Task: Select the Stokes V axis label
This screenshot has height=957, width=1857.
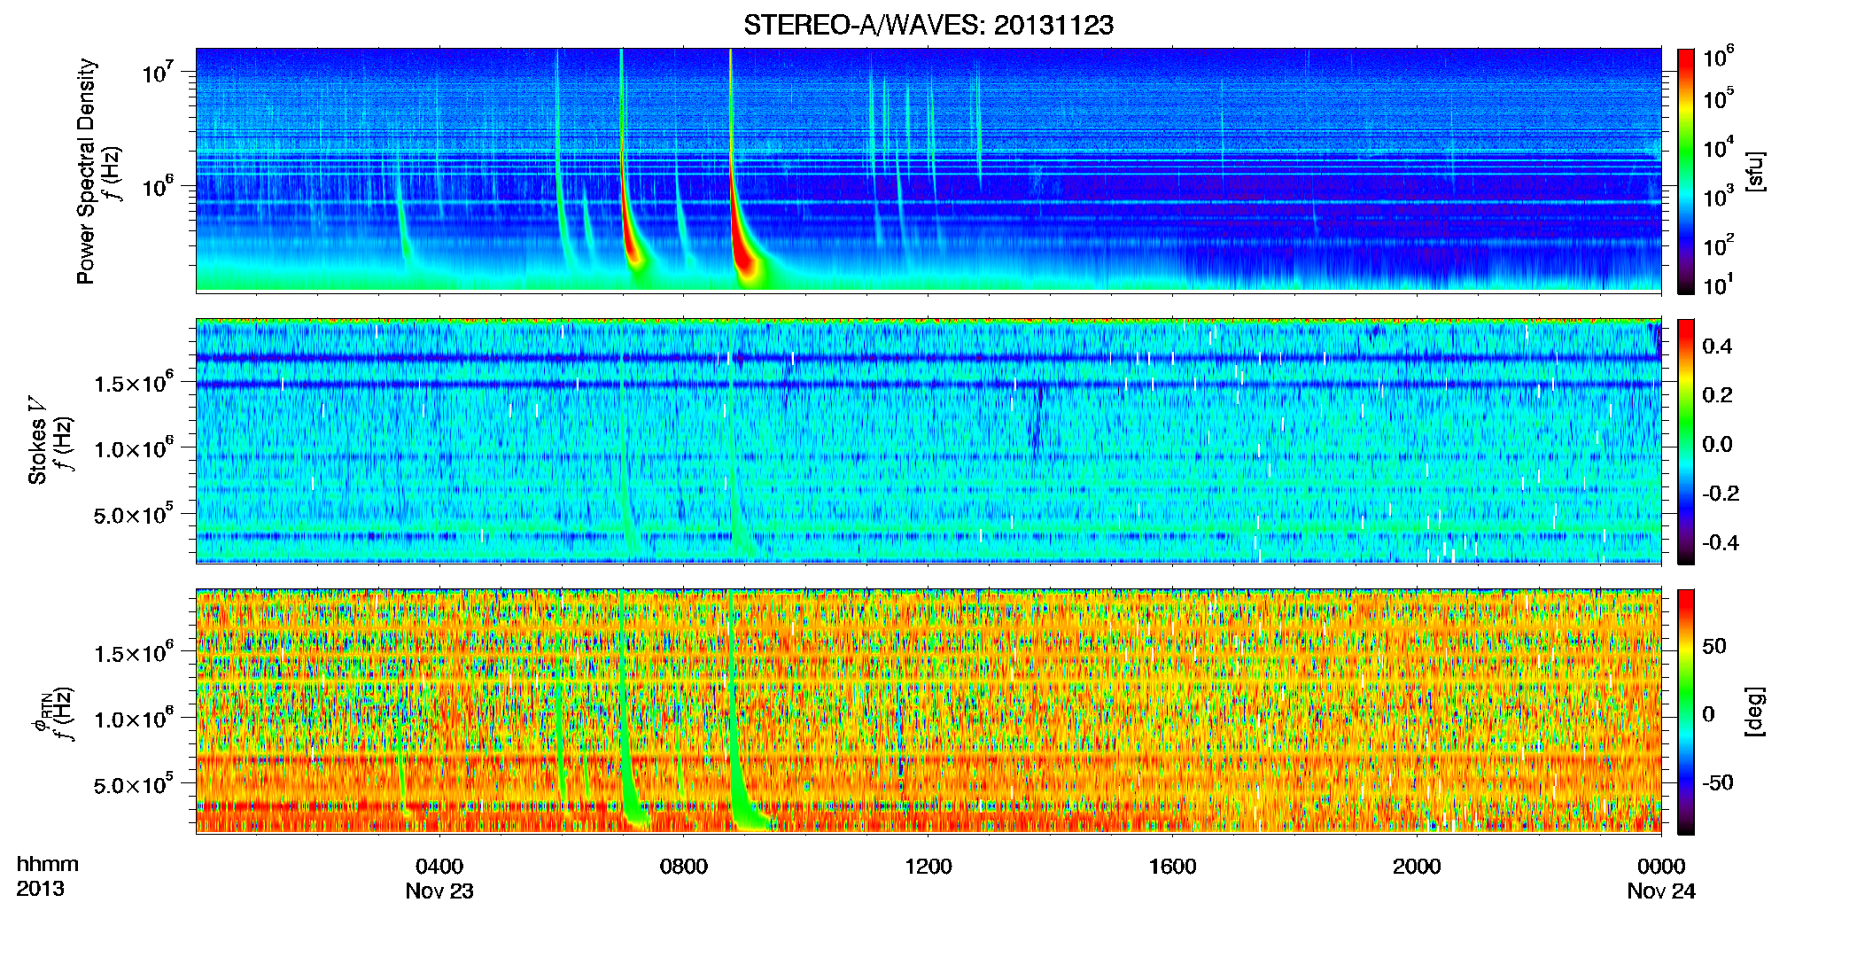Action: tap(37, 440)
